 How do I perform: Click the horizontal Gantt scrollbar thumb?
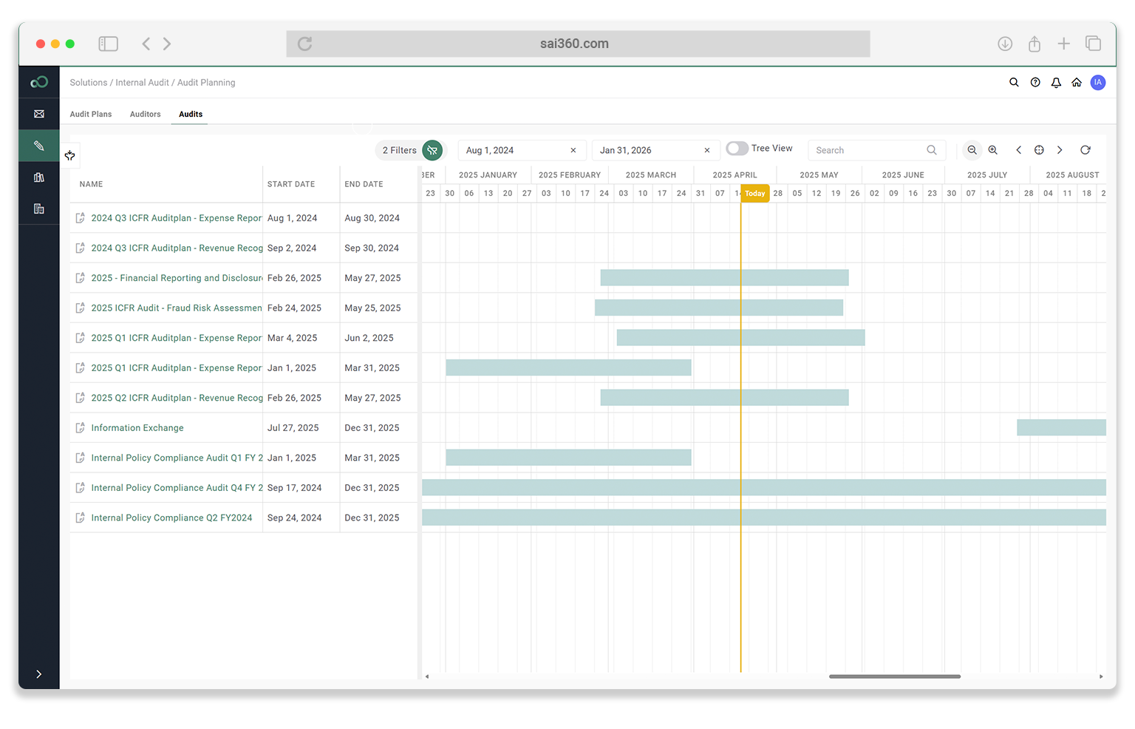(x=894, y=677)
